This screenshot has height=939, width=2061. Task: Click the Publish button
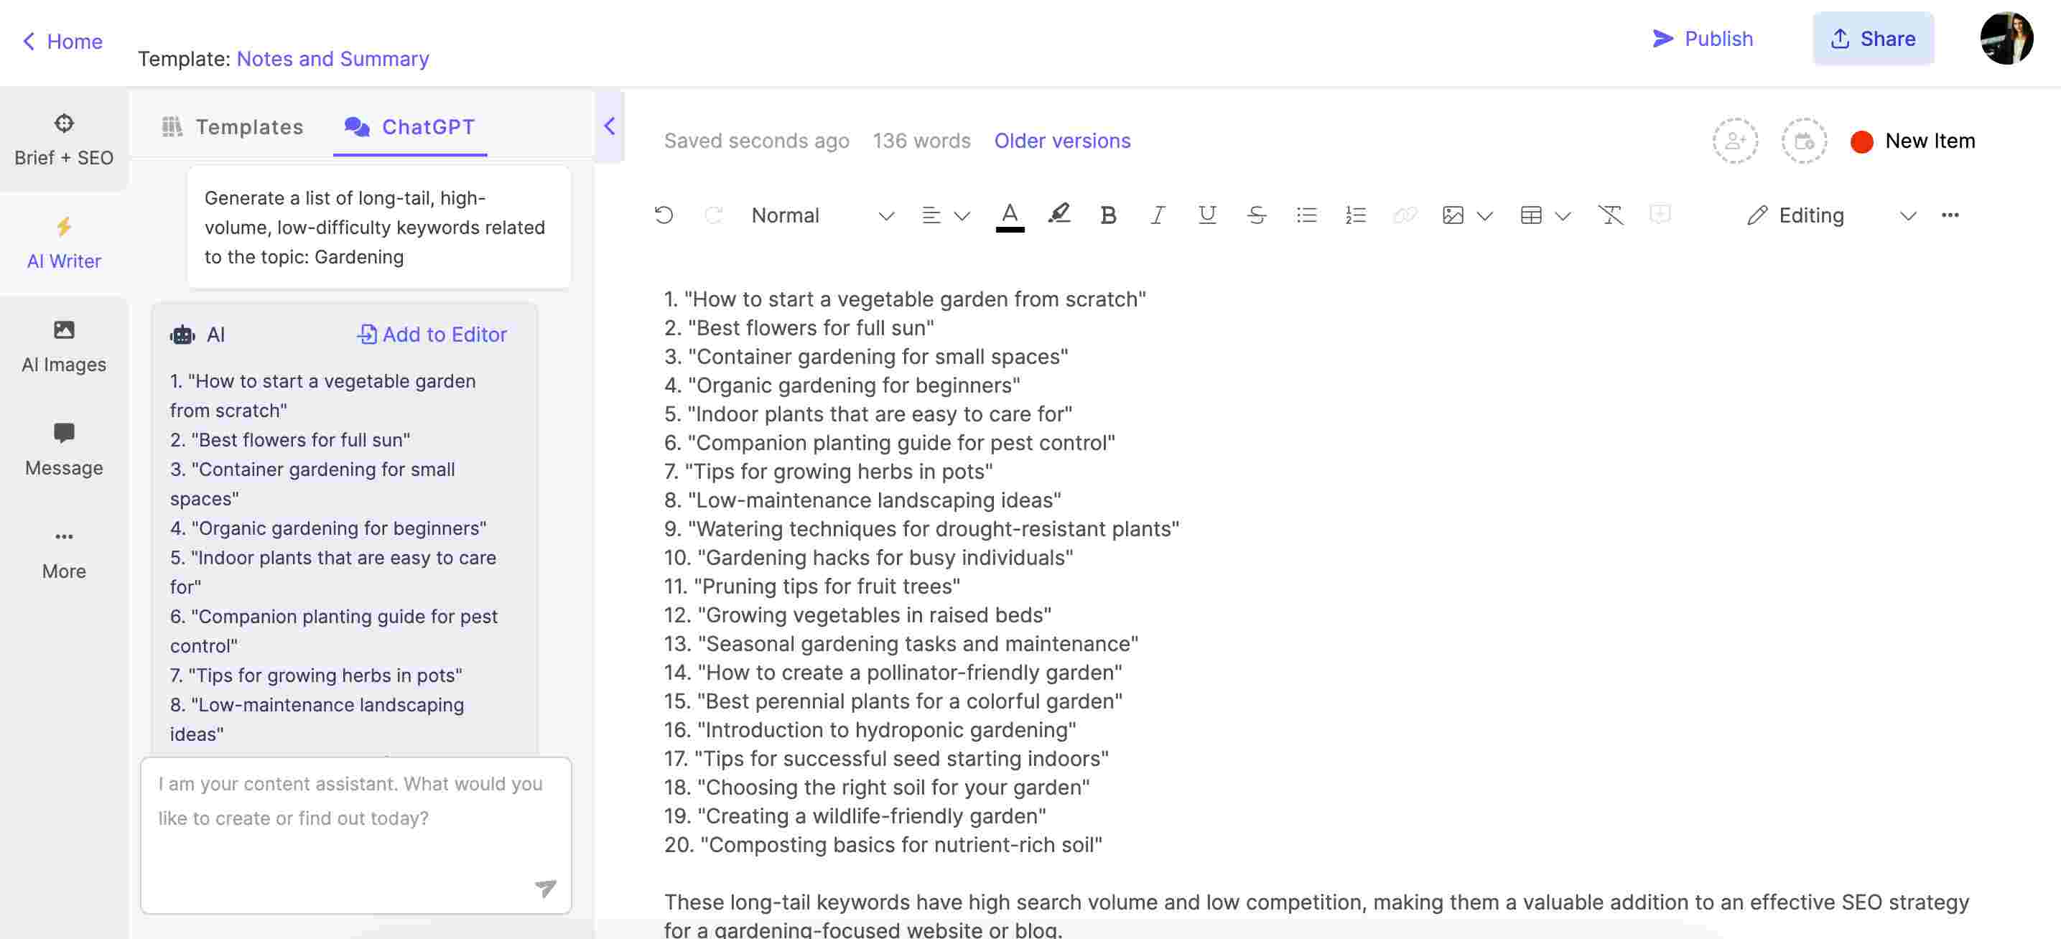click(x=1705, y=39)
